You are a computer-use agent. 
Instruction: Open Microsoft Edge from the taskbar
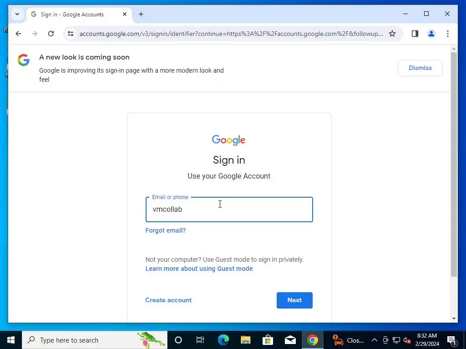[x=223, y=340]
